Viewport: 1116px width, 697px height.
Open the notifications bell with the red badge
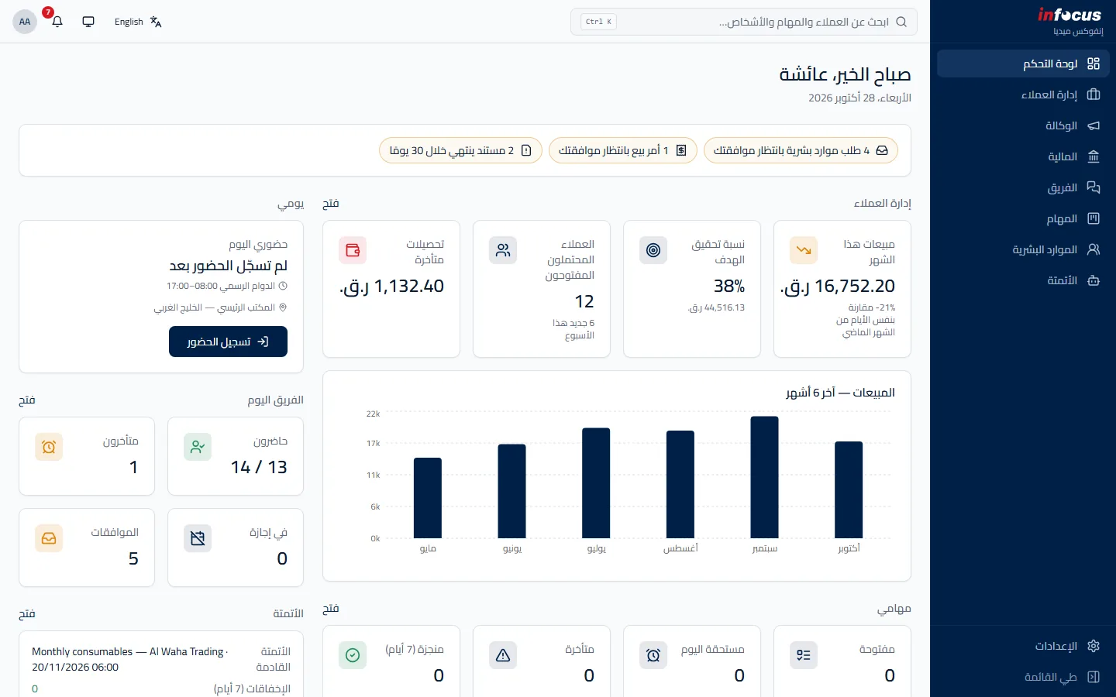click(x=57, y=22)
